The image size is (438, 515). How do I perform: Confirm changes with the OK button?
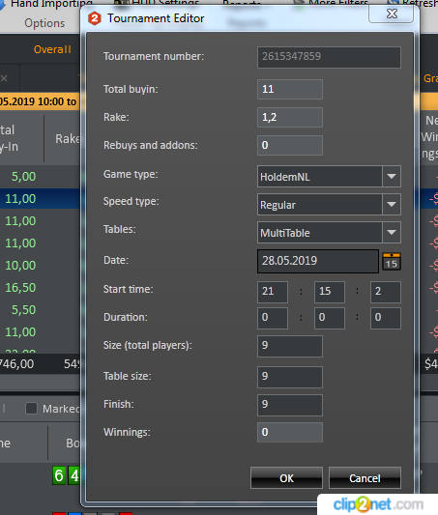click(286, 478)
